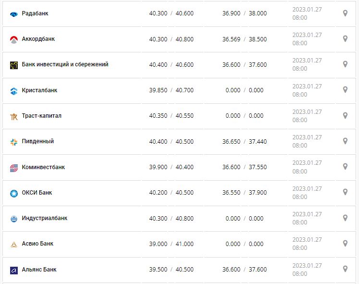359x284 pixels.
Task: Click the Асвио Банк logo icon
Action: tap(13, 244)
